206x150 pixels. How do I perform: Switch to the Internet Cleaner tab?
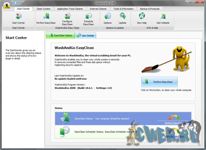[98, 9]
